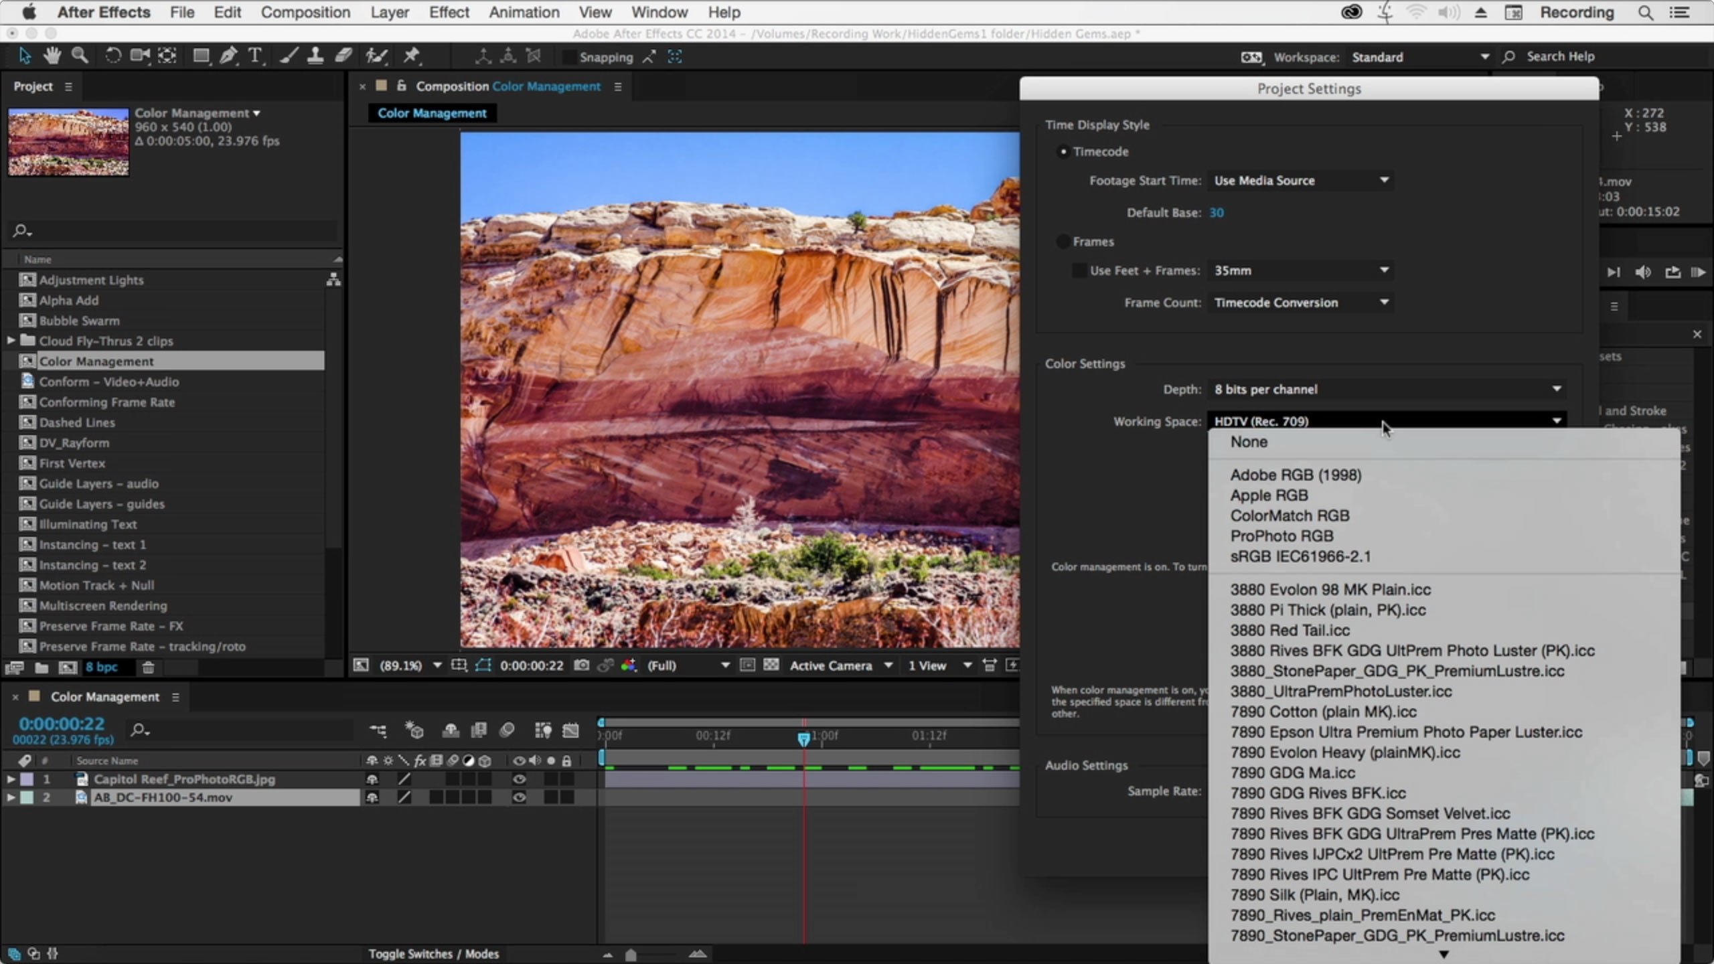Click the Draft 3D icon in timeline

(x=414, y=730)
